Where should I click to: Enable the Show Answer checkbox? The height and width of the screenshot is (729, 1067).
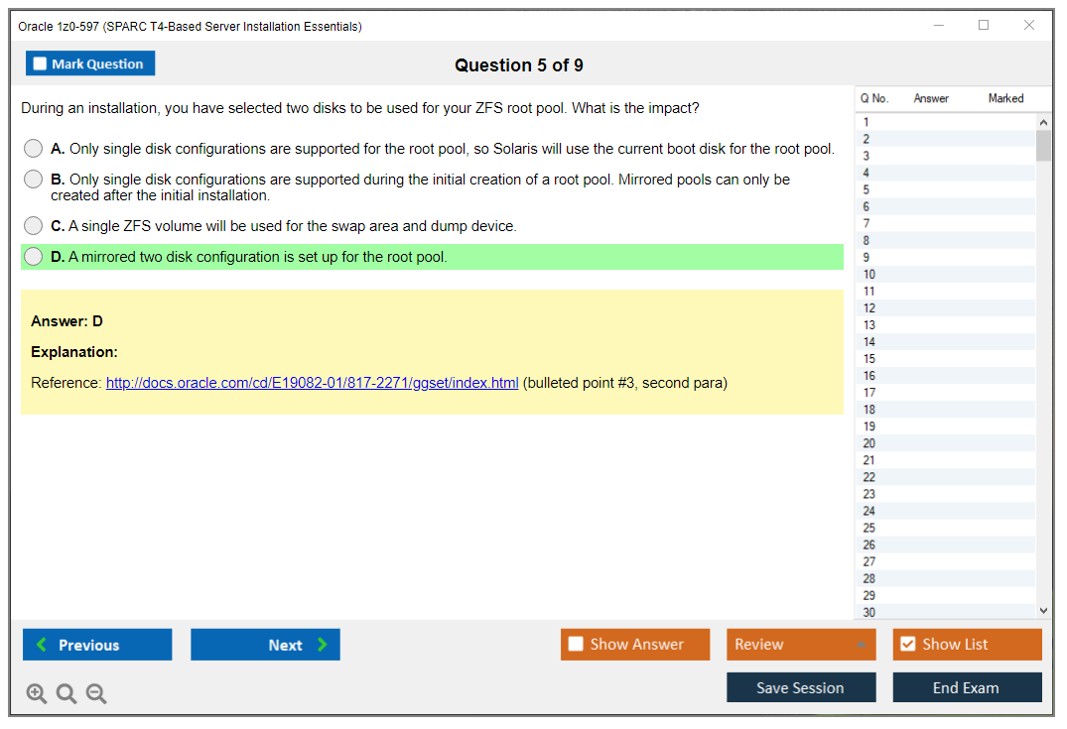click(x=576, y=644)
